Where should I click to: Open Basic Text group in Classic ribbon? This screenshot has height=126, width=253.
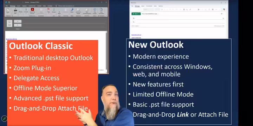[x=15, y=11]
